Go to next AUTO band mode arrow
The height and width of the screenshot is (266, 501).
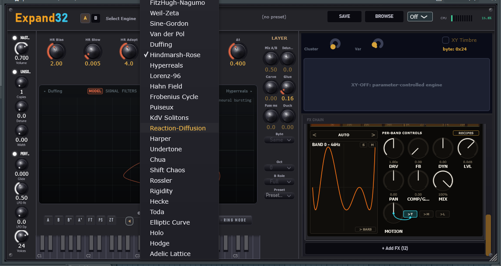click(x=373, y=135)
